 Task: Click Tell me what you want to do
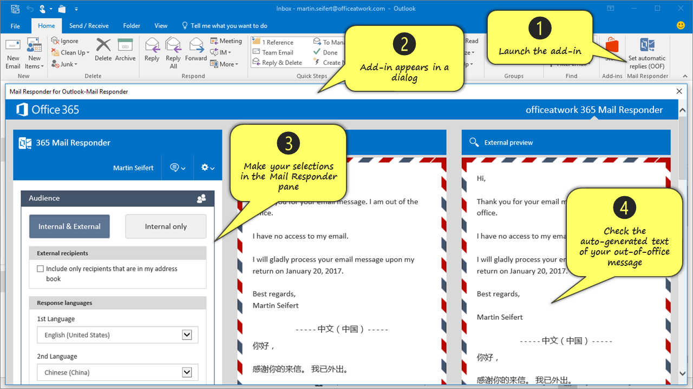pyautogui.click(x=224, y=25)
